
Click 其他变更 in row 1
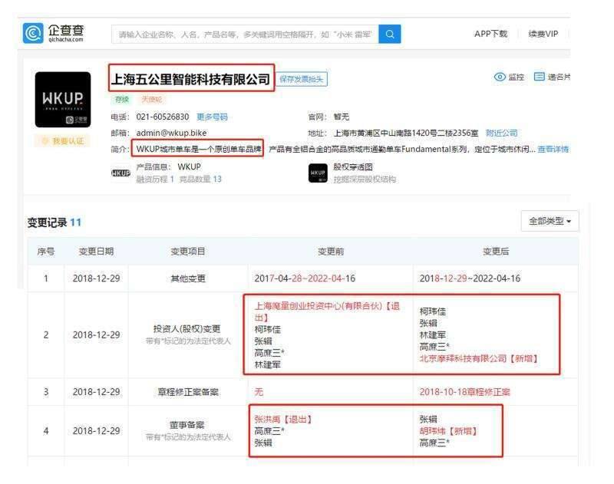(x=188, y=278)
